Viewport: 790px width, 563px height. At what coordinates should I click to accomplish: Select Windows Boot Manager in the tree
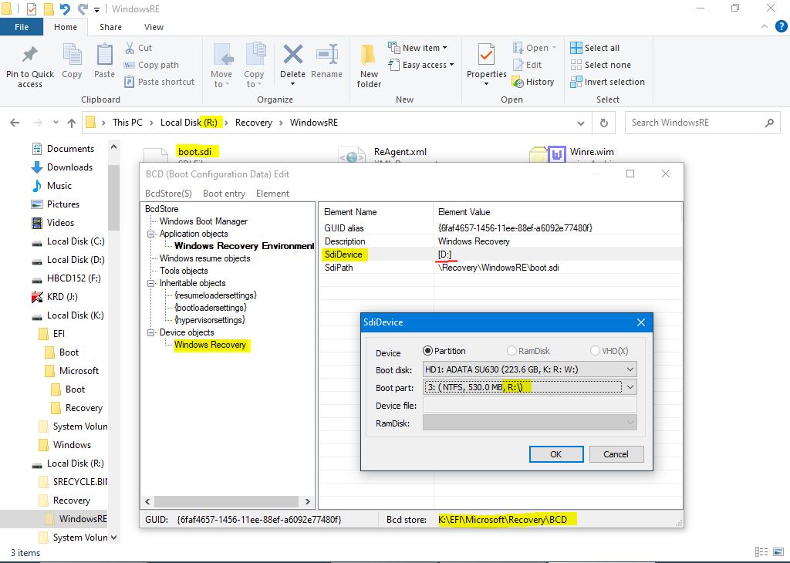pos(204,221)
